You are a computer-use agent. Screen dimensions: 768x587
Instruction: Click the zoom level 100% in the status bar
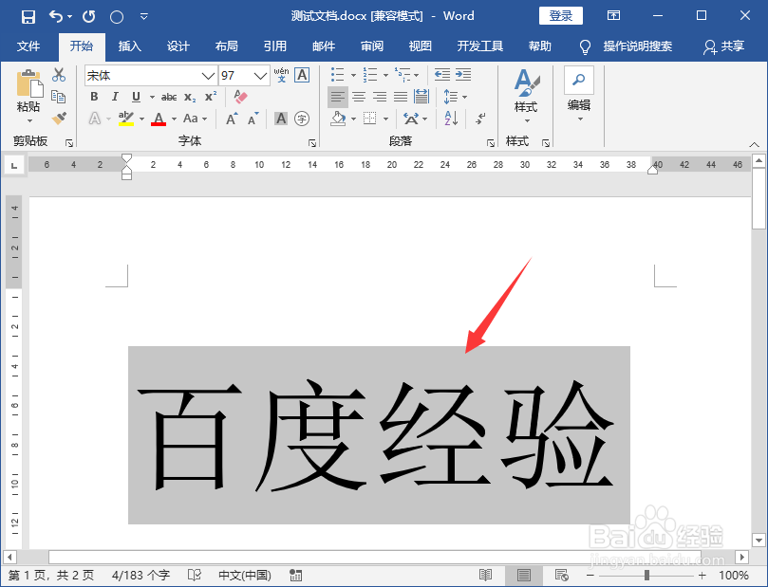(x=734, y=576)
